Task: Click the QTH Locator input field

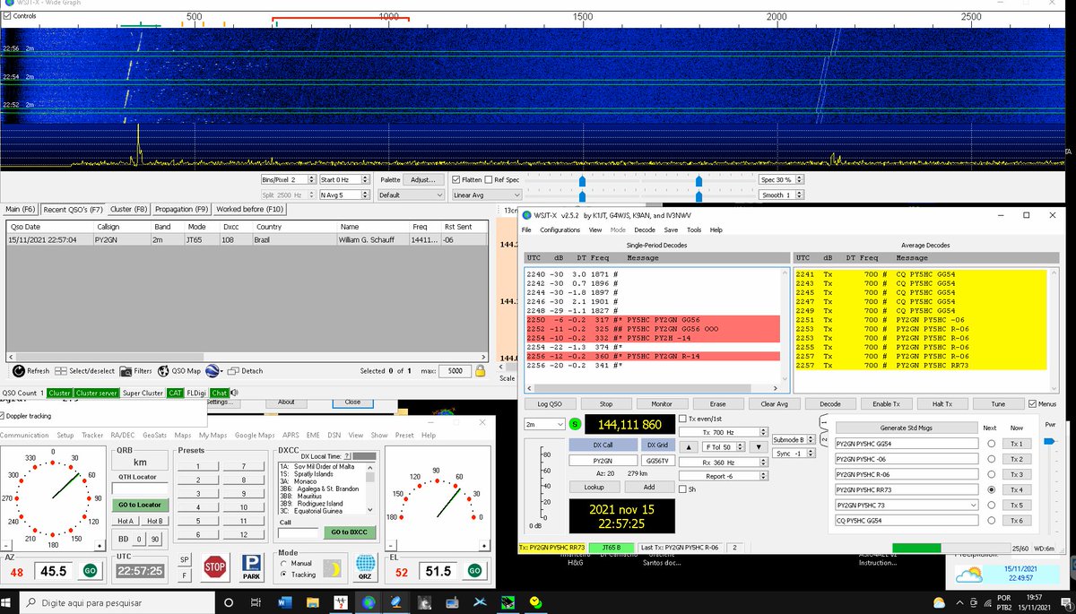Action: pyautogui.click(x=139, y=489)
